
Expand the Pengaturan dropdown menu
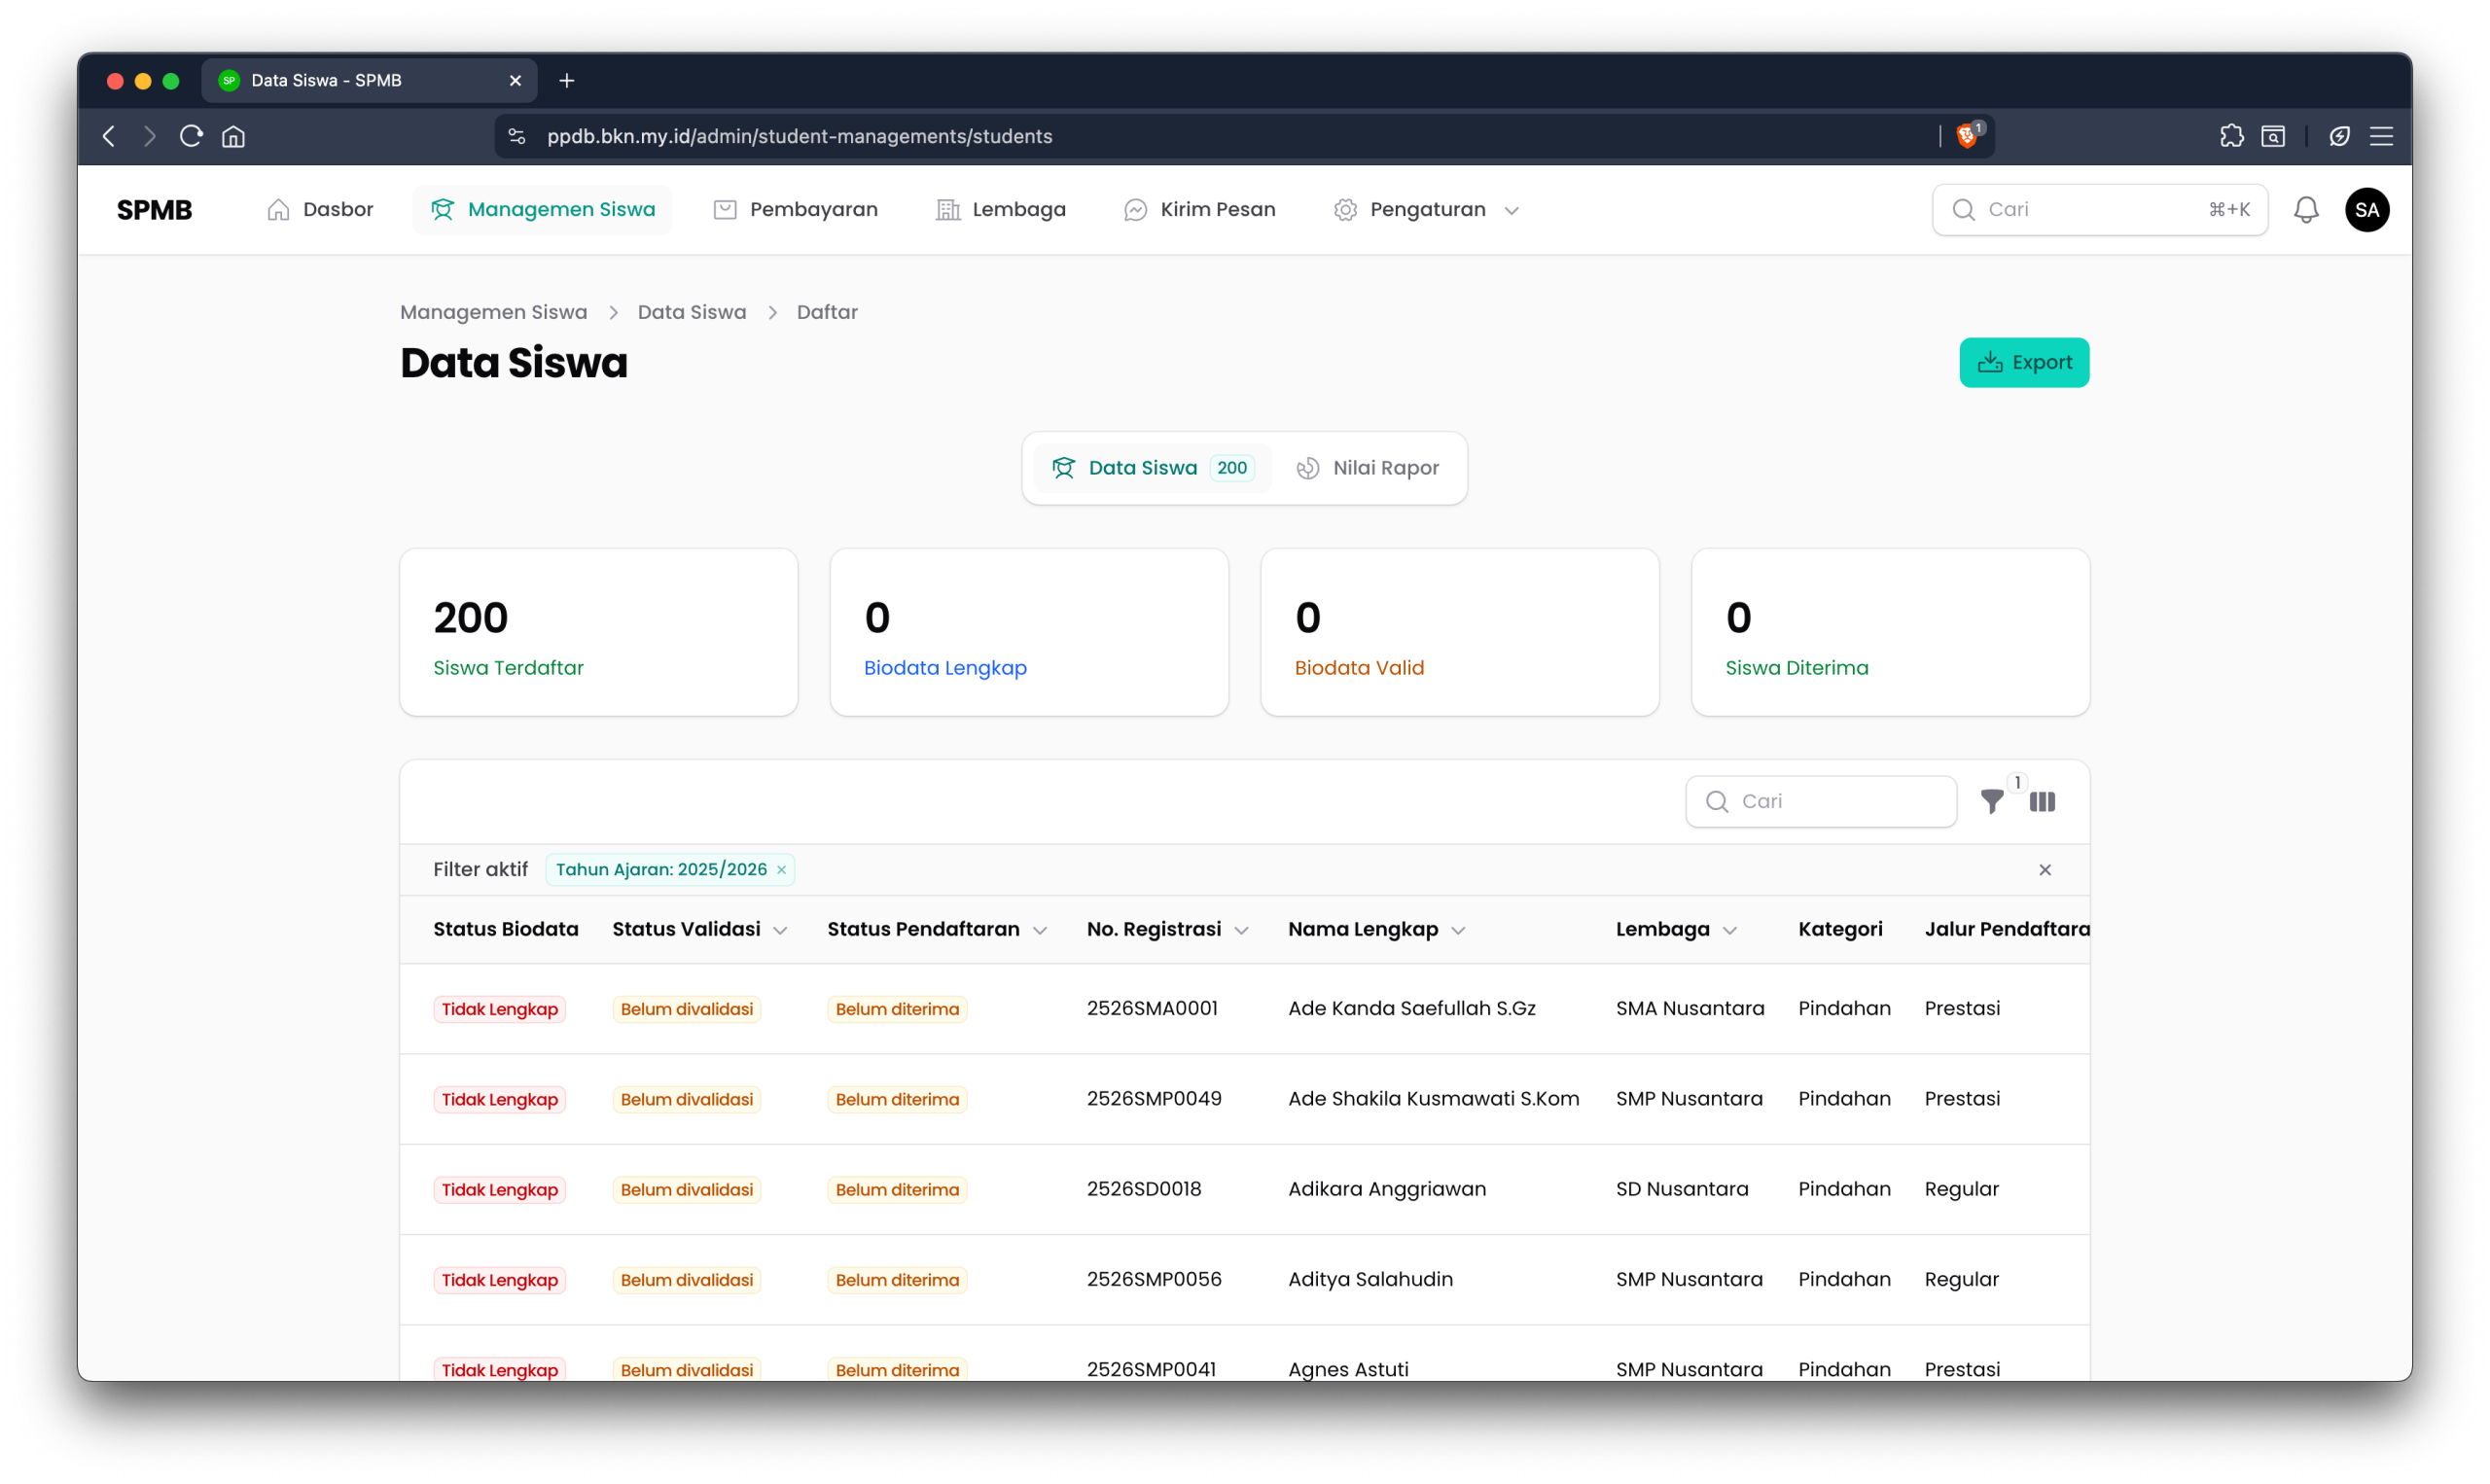pyautogui.click(x=1427, y=210)
